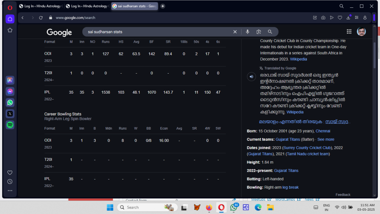Open the Windows Start menu
The image size is (380, 214).
pyautogui.click(x=110, y=207)
